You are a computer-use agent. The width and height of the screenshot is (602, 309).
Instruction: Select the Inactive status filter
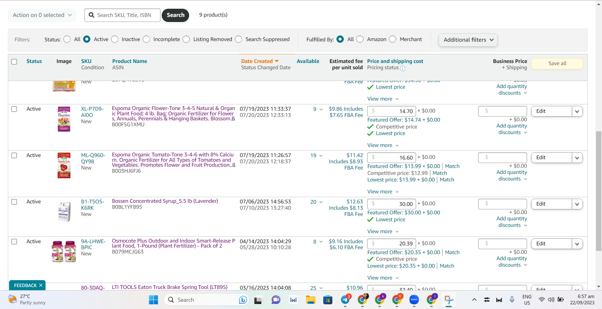tap(115, 39)
